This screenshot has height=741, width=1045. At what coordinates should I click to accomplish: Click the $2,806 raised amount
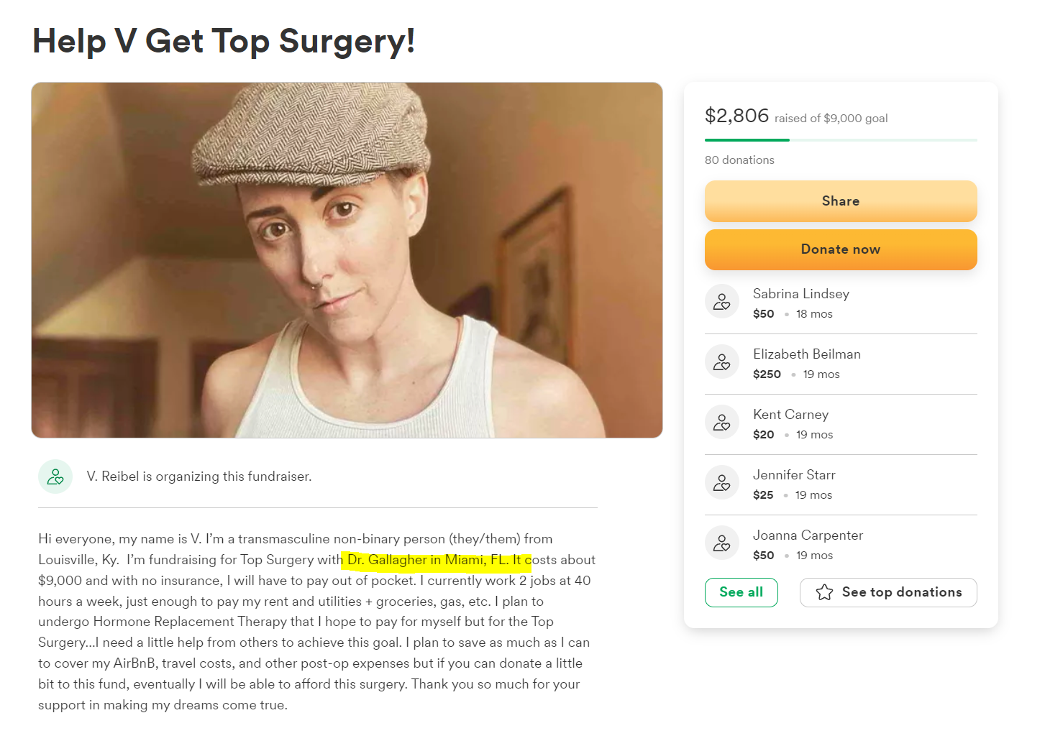click(x=736, y=116)
